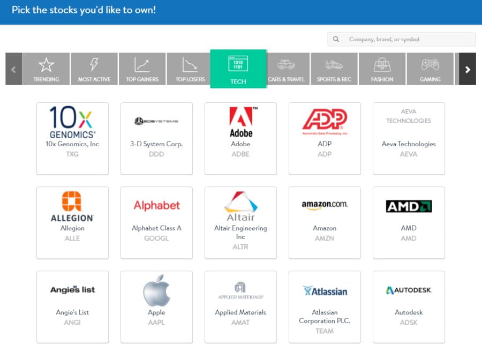Screen dimensions: 482x352
Task: Click the Sports & Rec sneaker icon
Action: click(x=334, y=64)
